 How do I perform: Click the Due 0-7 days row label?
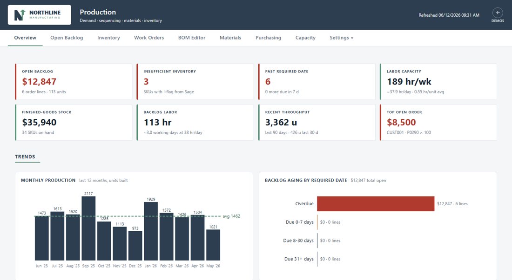pyautogui.click(x=299, y=222)
